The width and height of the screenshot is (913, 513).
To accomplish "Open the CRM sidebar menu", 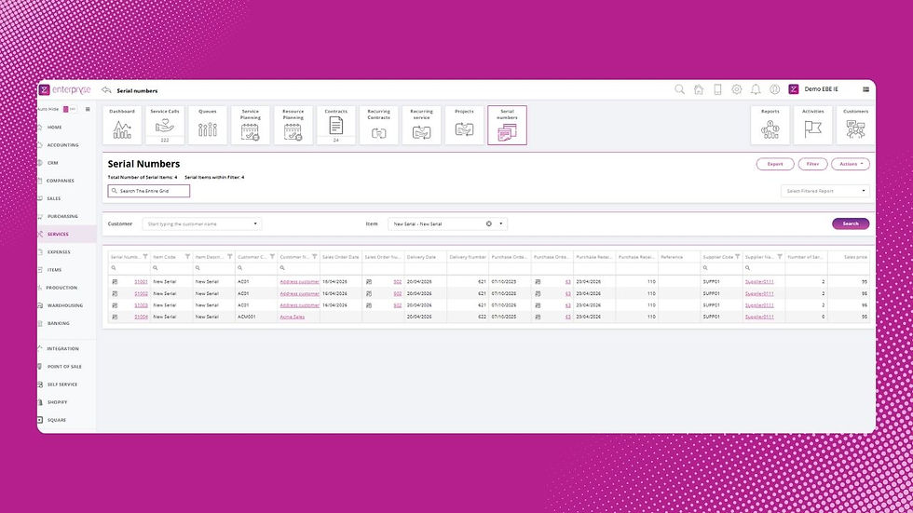I will point(52,163).
